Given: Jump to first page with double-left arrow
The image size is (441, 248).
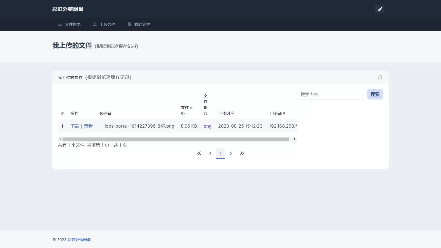Looking at the screenshot, I should click(x=199, y=153).
